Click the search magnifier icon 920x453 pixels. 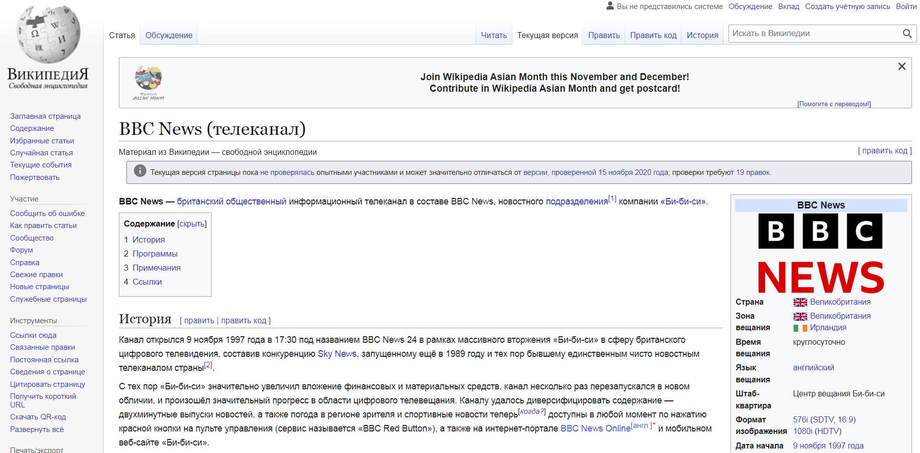[907, 34]
